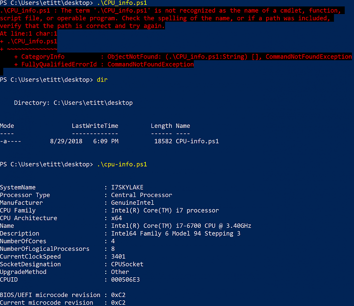Screen dimensions: 354x306
Task: Click the '-a----' mode attribute
Action: [x=10, y=141]
